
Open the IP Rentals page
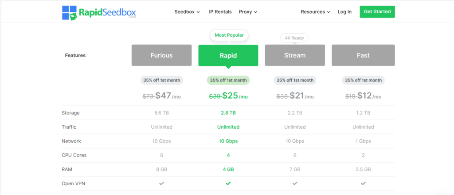(x=220, y=12)
